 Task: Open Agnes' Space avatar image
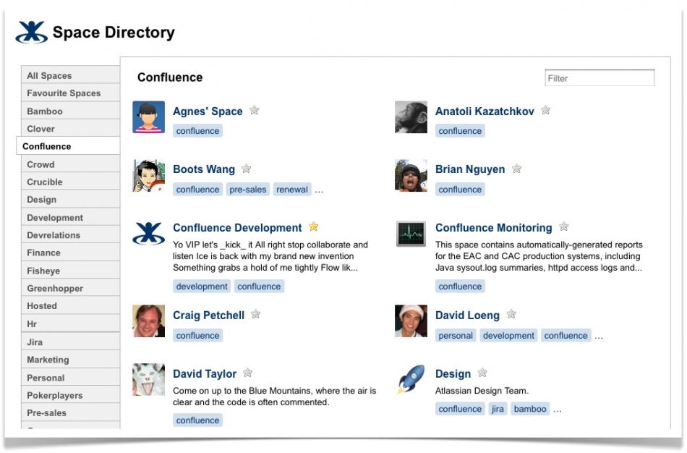pyautogui.click(x=148, y=117)
